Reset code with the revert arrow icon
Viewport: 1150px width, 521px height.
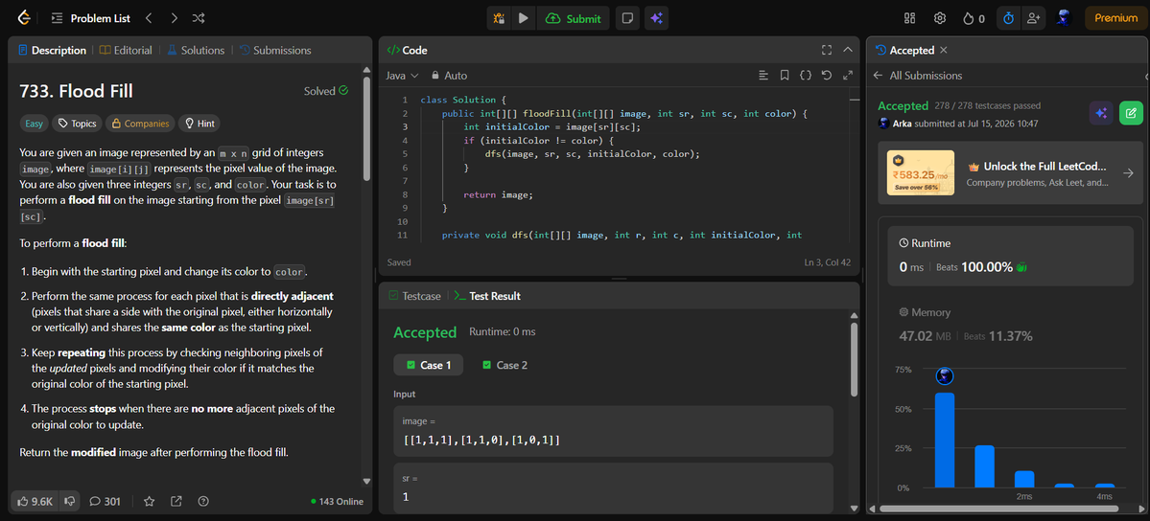(827, 75)
